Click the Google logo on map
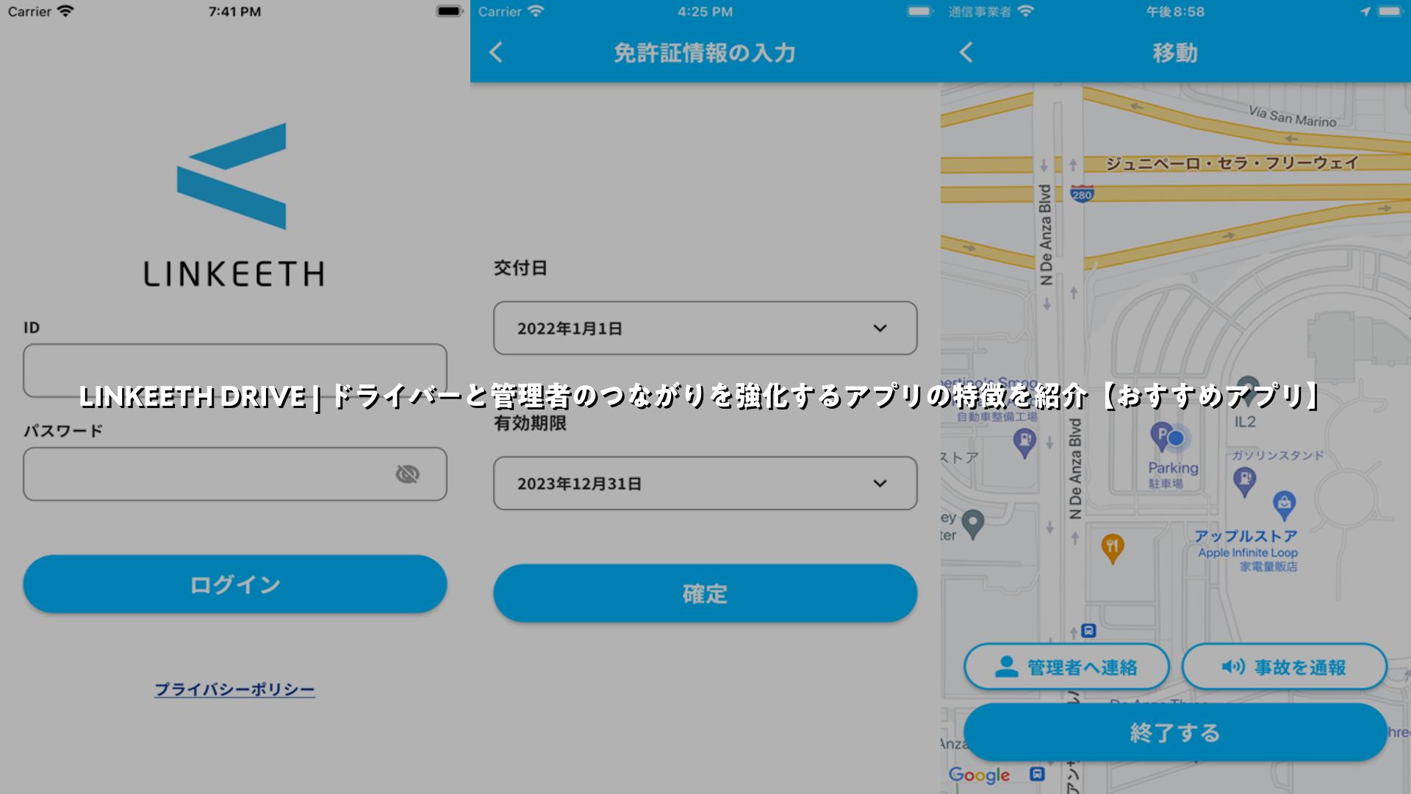The image size is (1411, 794). [x=979, y=775]
